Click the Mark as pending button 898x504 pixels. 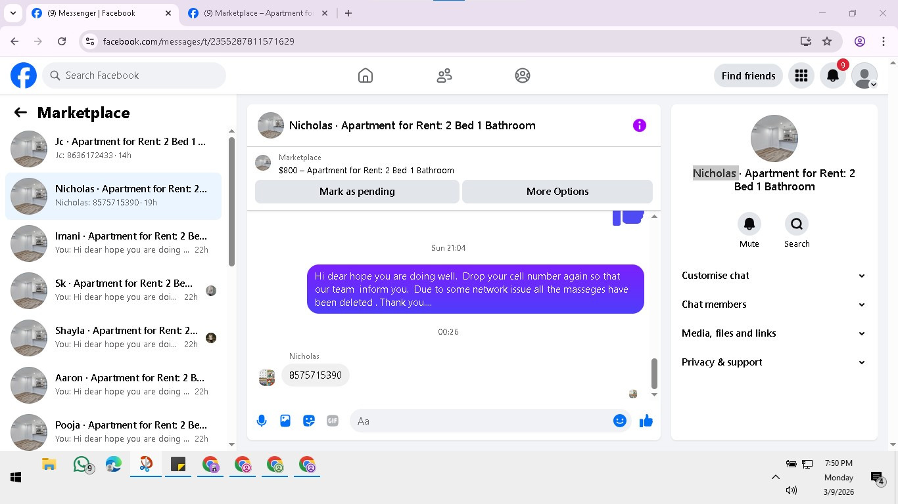[x=357, y=192]
